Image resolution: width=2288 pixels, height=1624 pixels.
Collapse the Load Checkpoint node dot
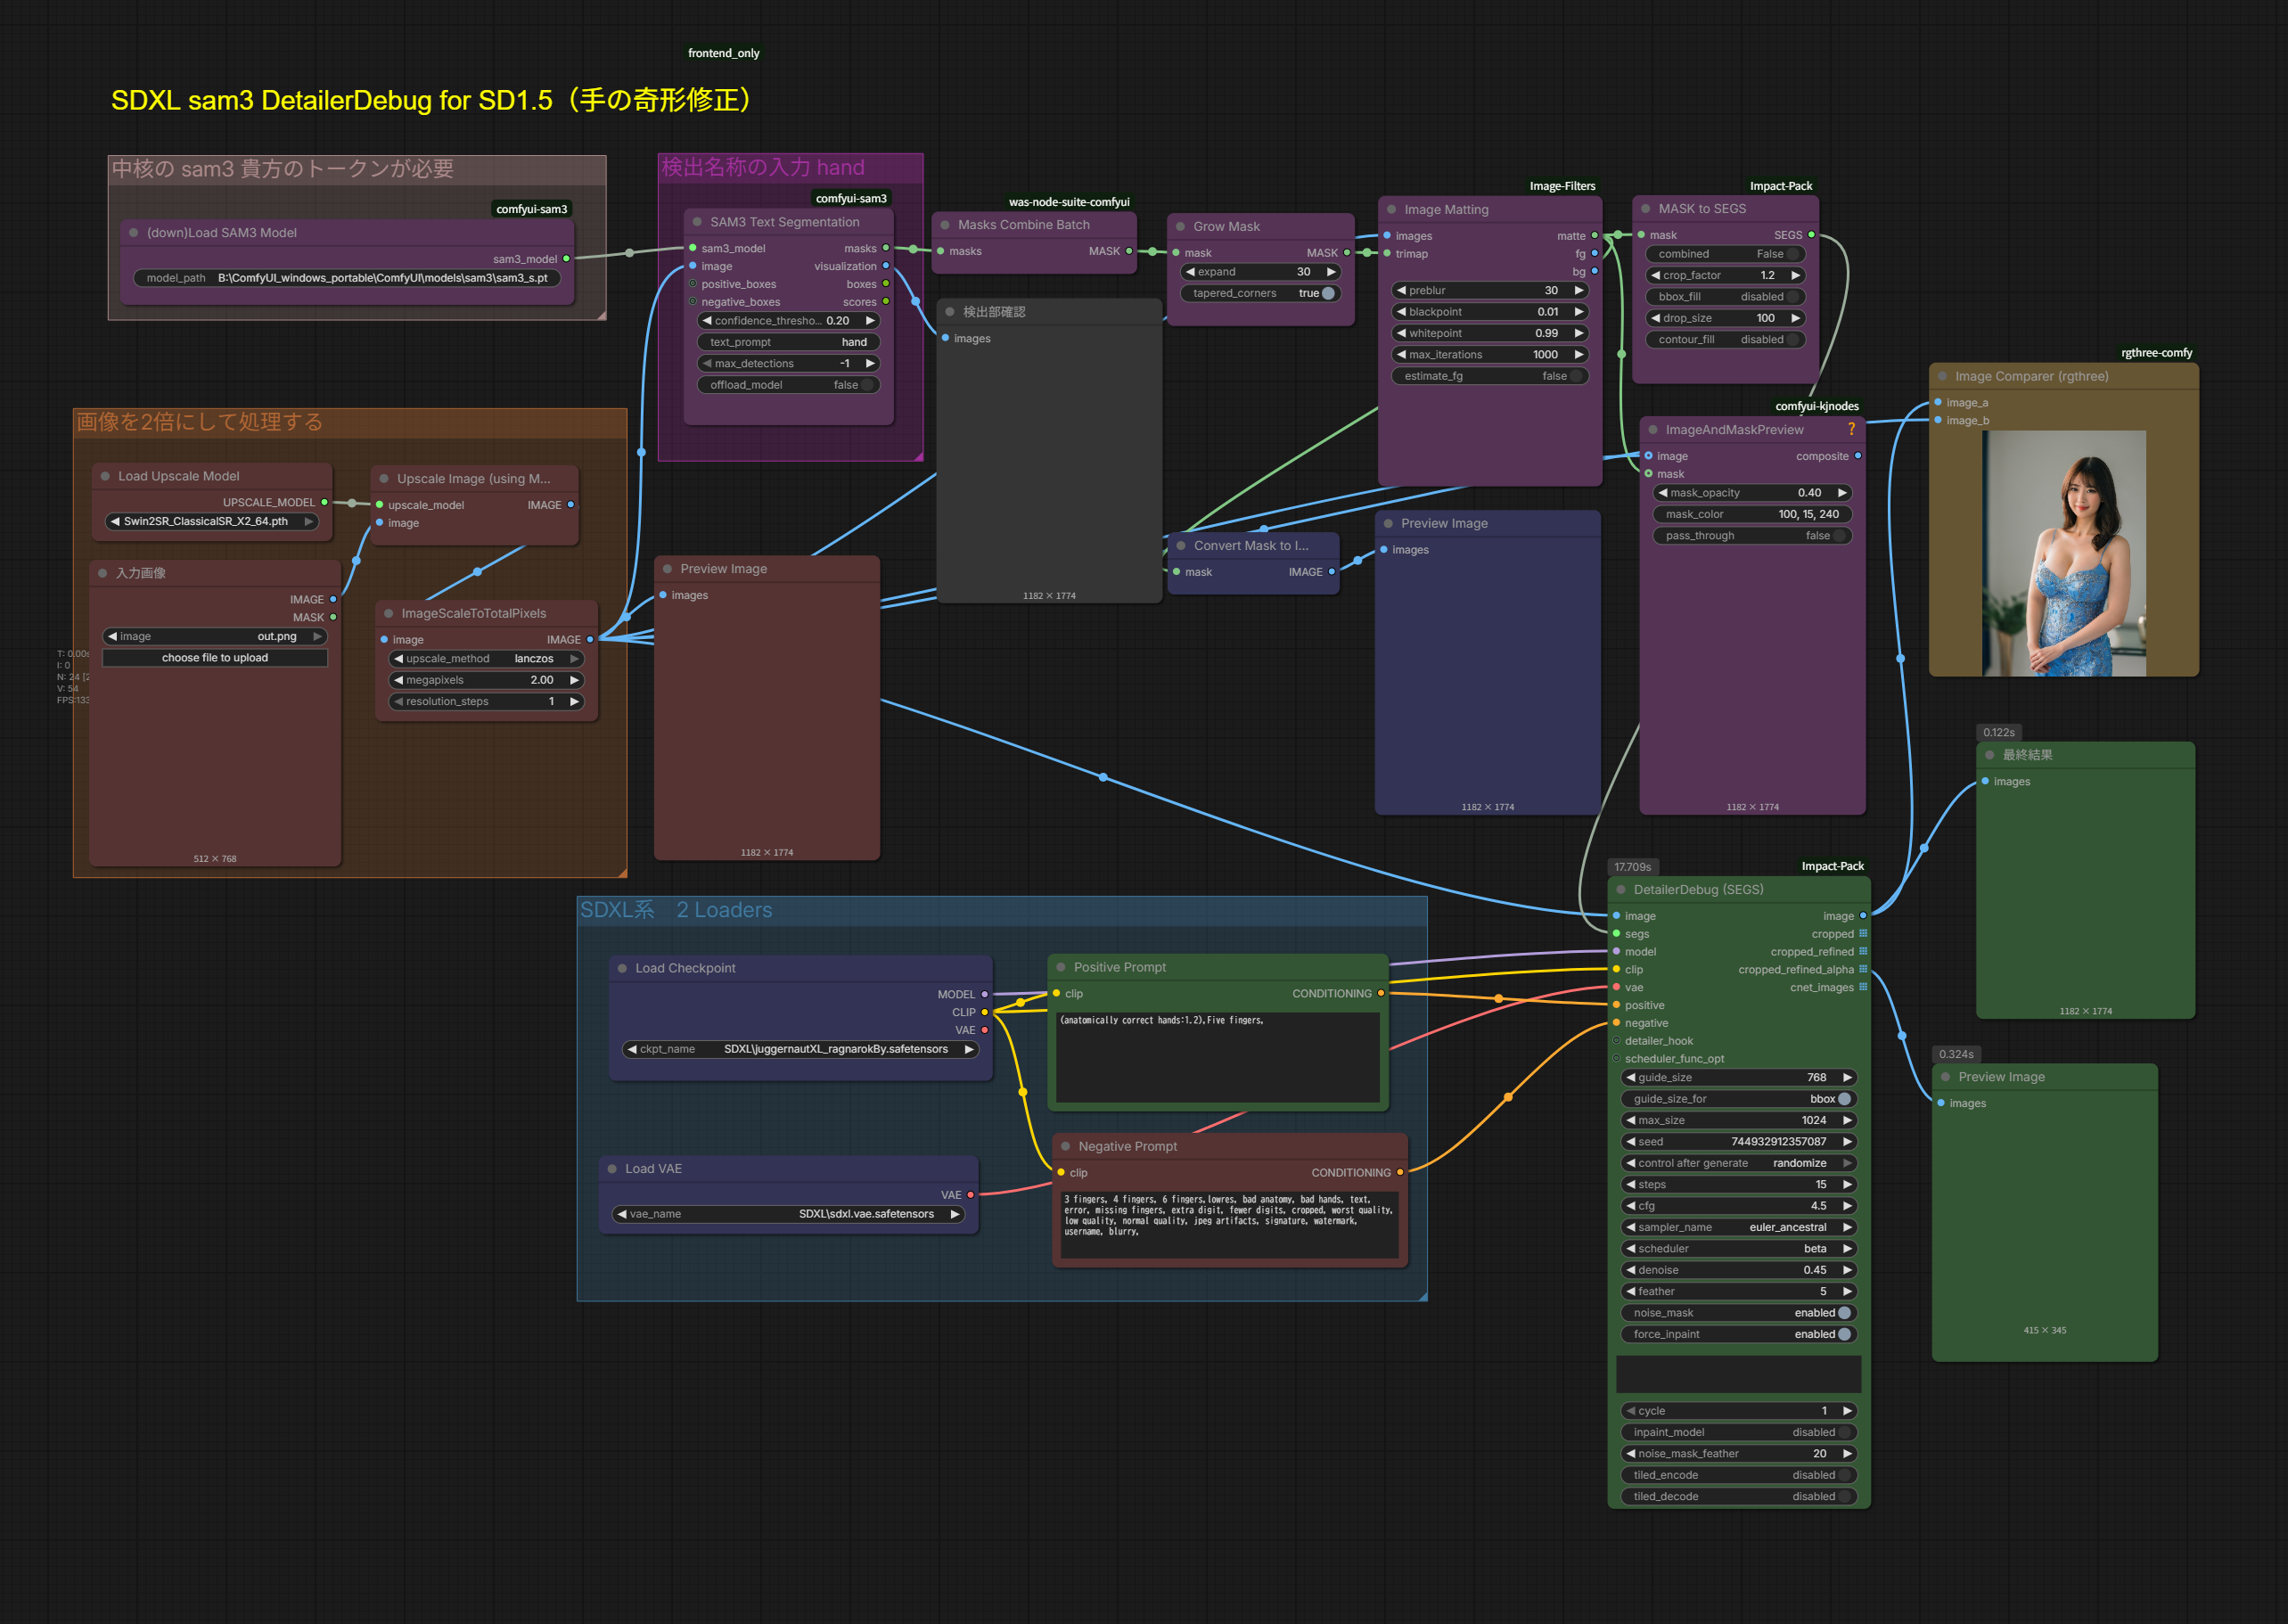(x=622, y=968)
